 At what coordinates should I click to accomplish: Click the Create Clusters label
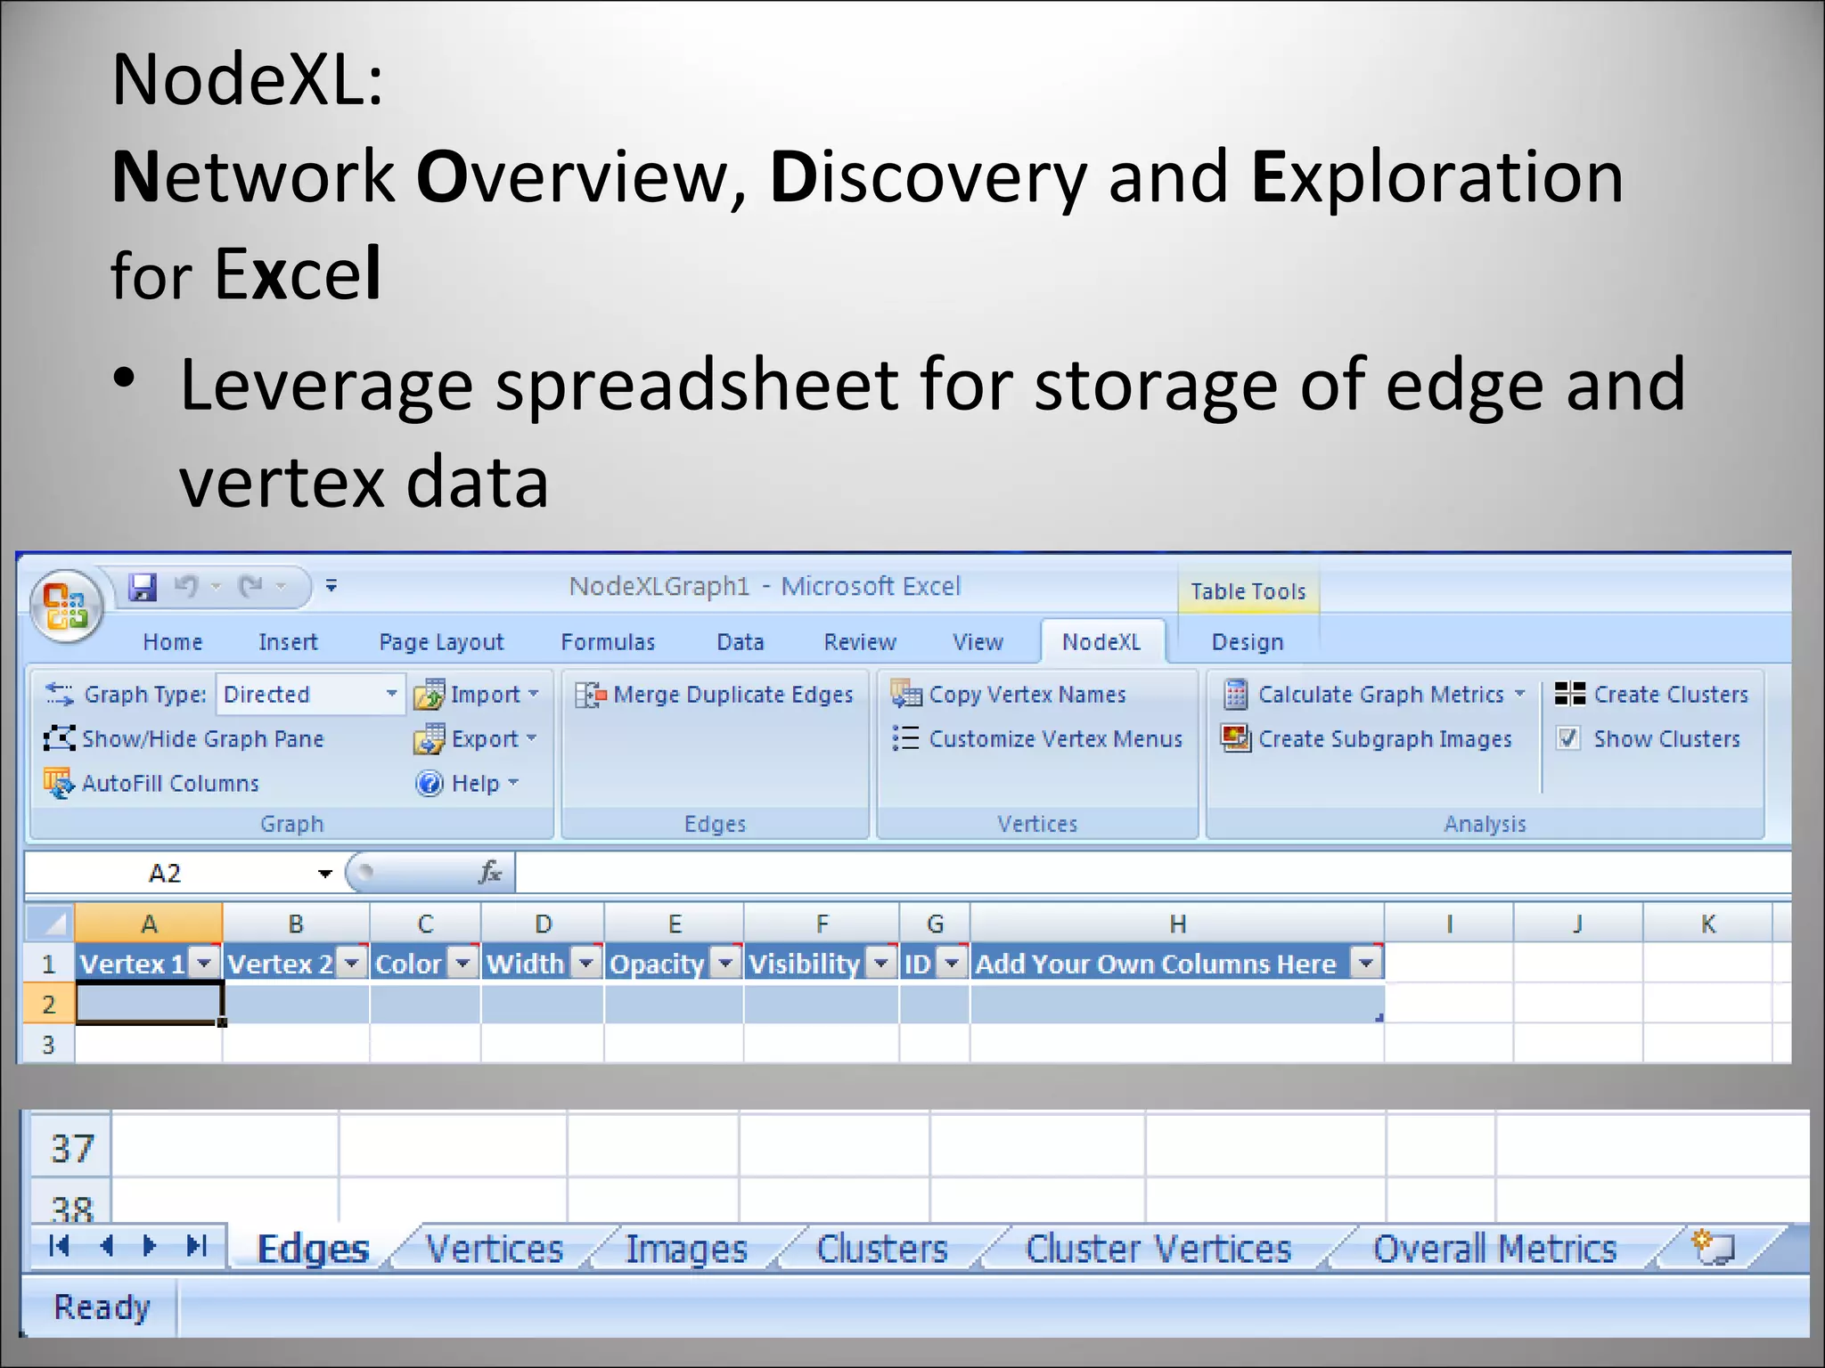click(x=1671, y=695)
